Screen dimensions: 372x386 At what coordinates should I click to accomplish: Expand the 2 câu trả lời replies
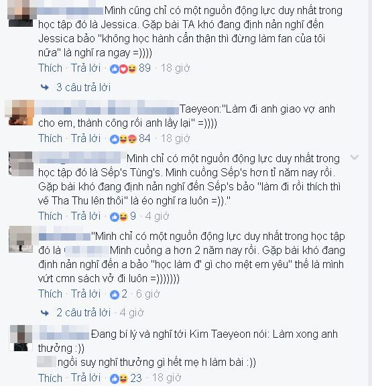tap(84, 313)
